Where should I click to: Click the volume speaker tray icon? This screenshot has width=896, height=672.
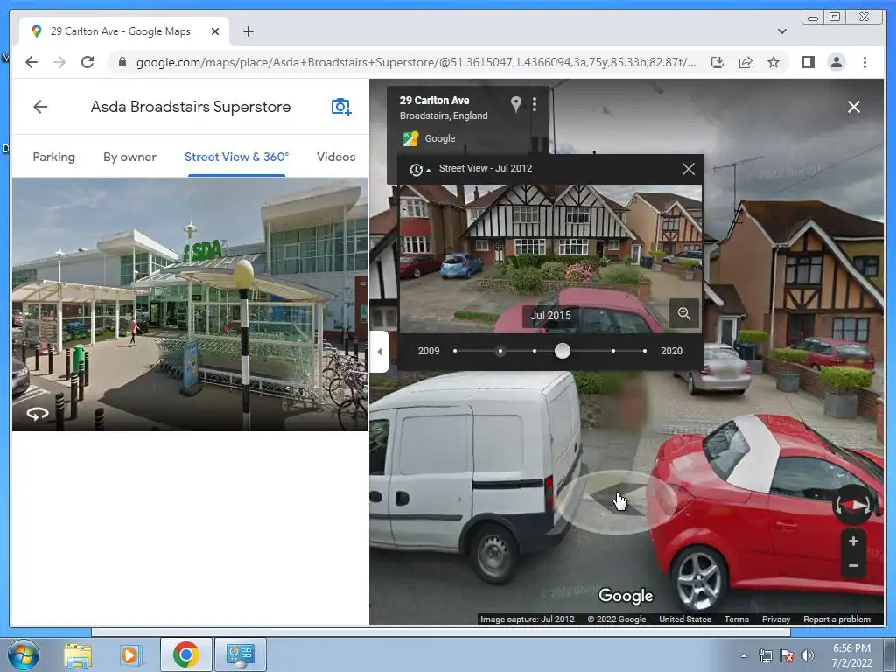[808, 655]
